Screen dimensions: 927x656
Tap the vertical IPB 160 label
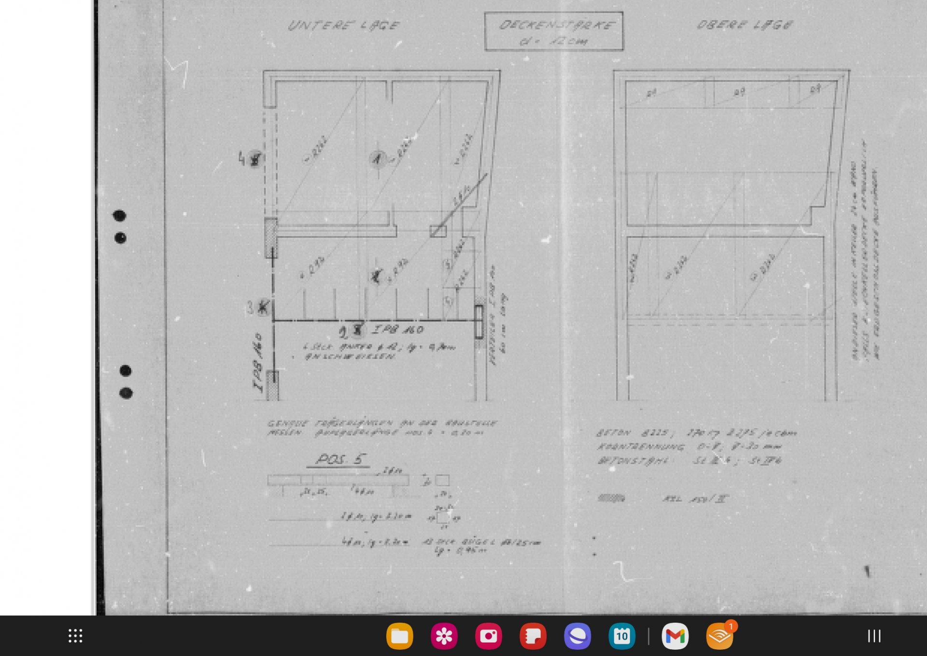(x=258, y=361)
